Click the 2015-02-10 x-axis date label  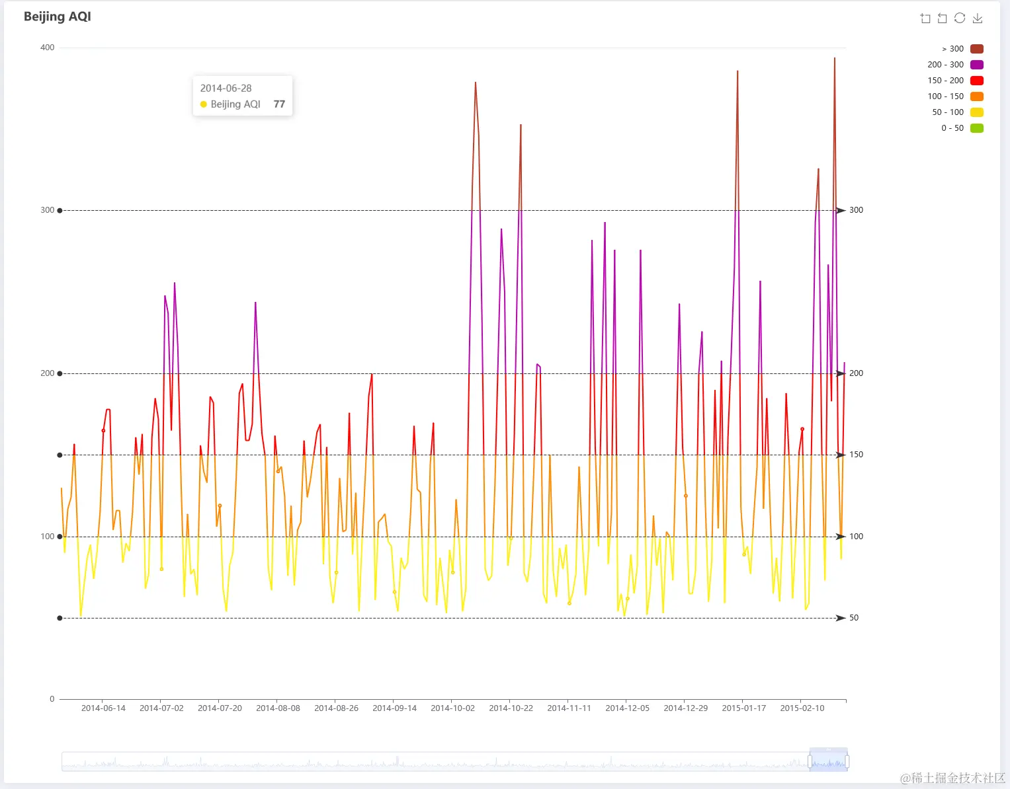[x=802, y=708]
